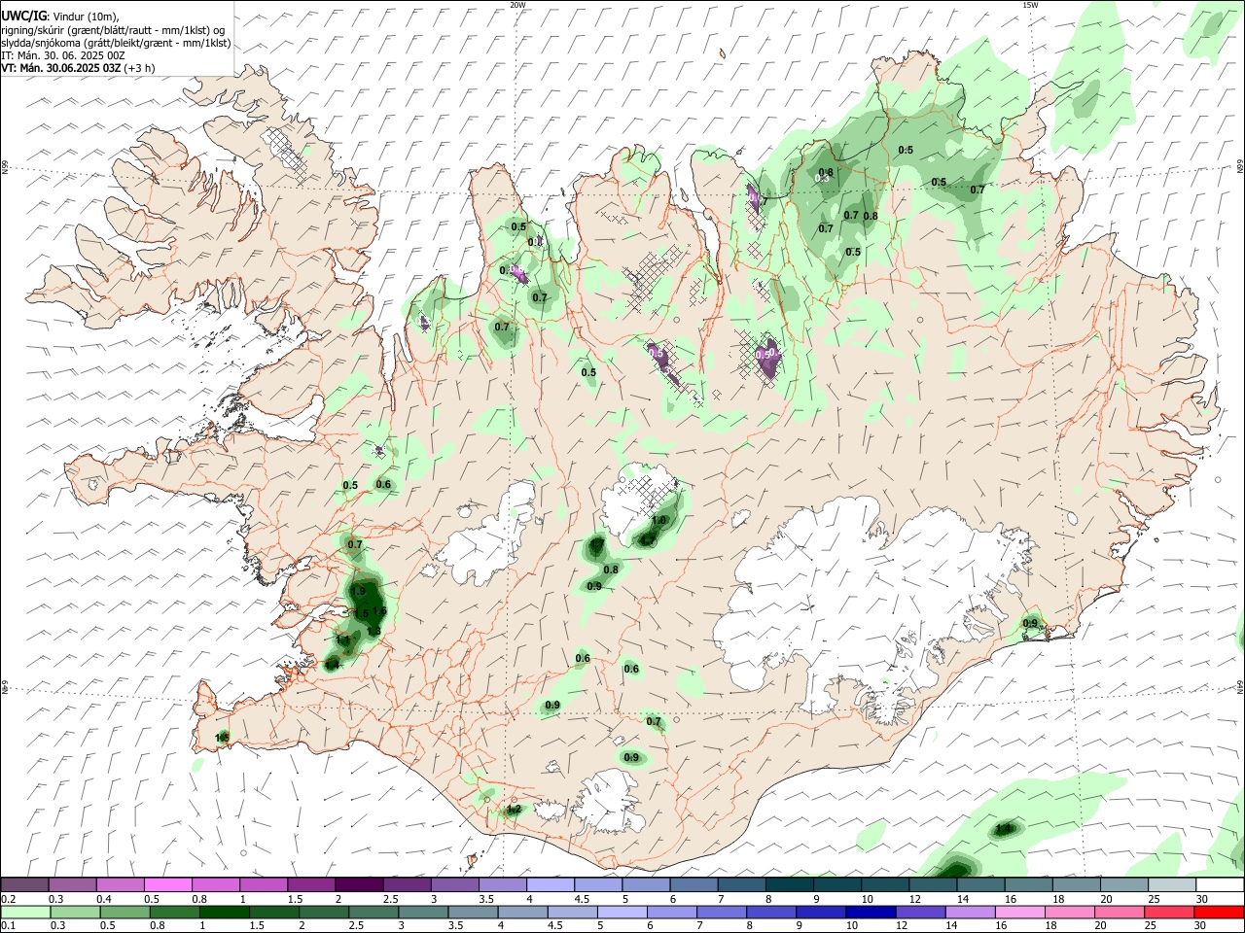Click the '0.9' value on the southeast coast
Image resolution: width=1245 pixels, height=933 pixels.
coord(1030,623)
